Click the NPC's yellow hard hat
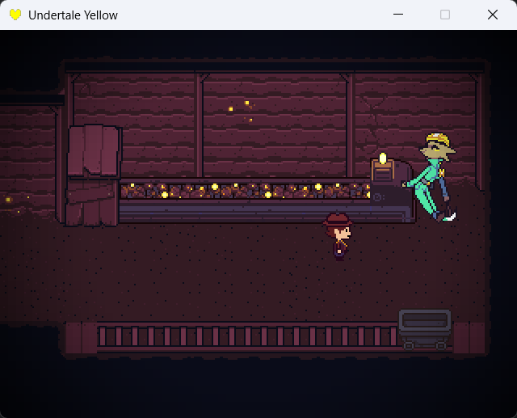Image resolution: width=517 pixels, height=418 pixels. pos(439,139)
